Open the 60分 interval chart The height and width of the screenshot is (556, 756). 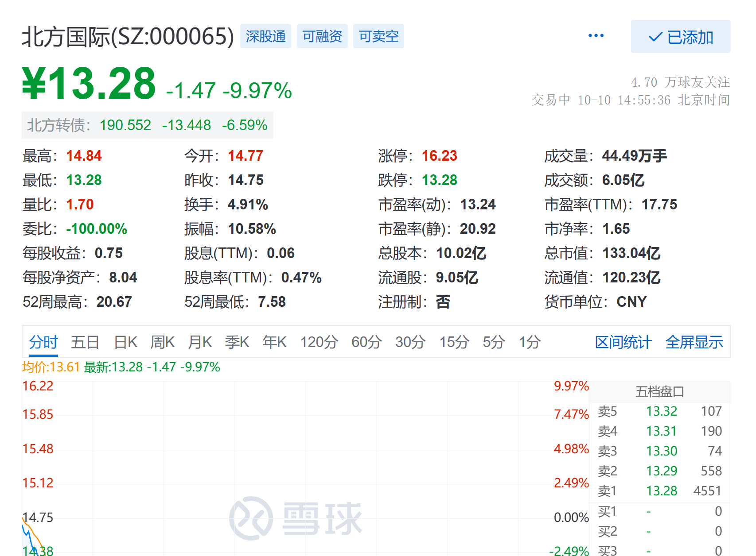click(366, 342)
